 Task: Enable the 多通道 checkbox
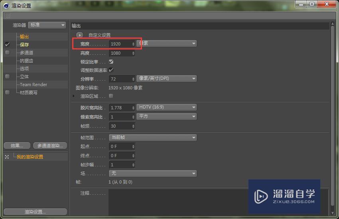point(7,53)
